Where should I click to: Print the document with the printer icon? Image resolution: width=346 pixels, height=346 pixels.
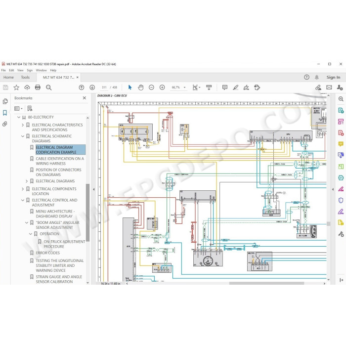[x=38, y=87]
